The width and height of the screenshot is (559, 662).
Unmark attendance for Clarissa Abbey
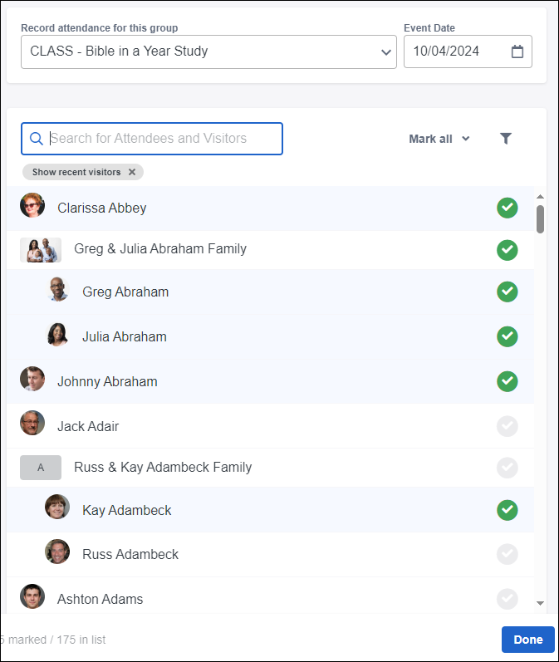(508, 208)
